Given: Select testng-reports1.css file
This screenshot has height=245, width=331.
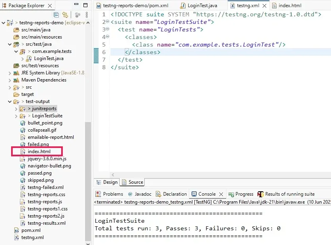Looking at the screenshot, I should pyautogui.click(x=48, y=209).
